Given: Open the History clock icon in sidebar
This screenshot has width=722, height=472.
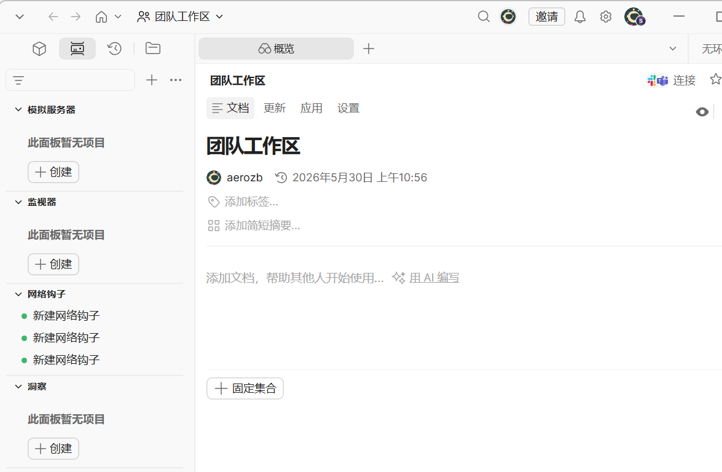Looking at the screenshot, I should point(114,49).
